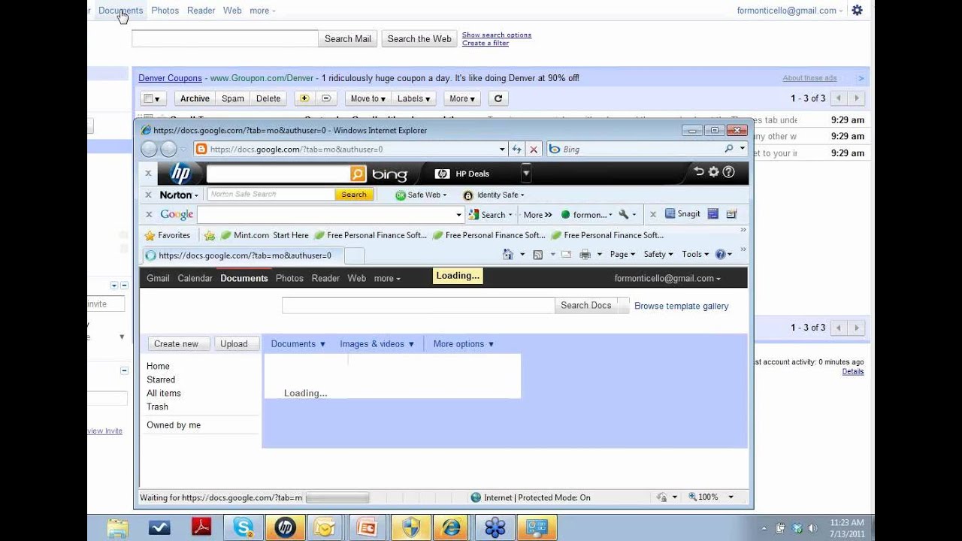The height and width of the screenshot is (541, 962).
Task: Open the Photos menu item in Gmail navigation
Action: 165,10
